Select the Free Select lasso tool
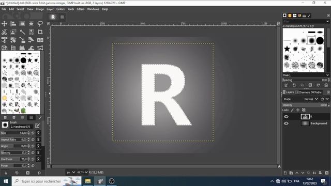 pyautogui.click(x=40, y=24)
